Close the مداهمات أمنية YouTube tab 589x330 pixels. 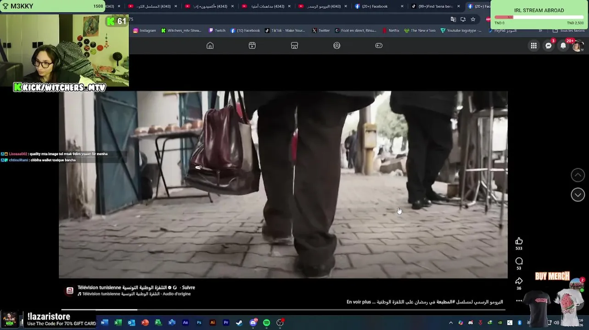(289, 6)
